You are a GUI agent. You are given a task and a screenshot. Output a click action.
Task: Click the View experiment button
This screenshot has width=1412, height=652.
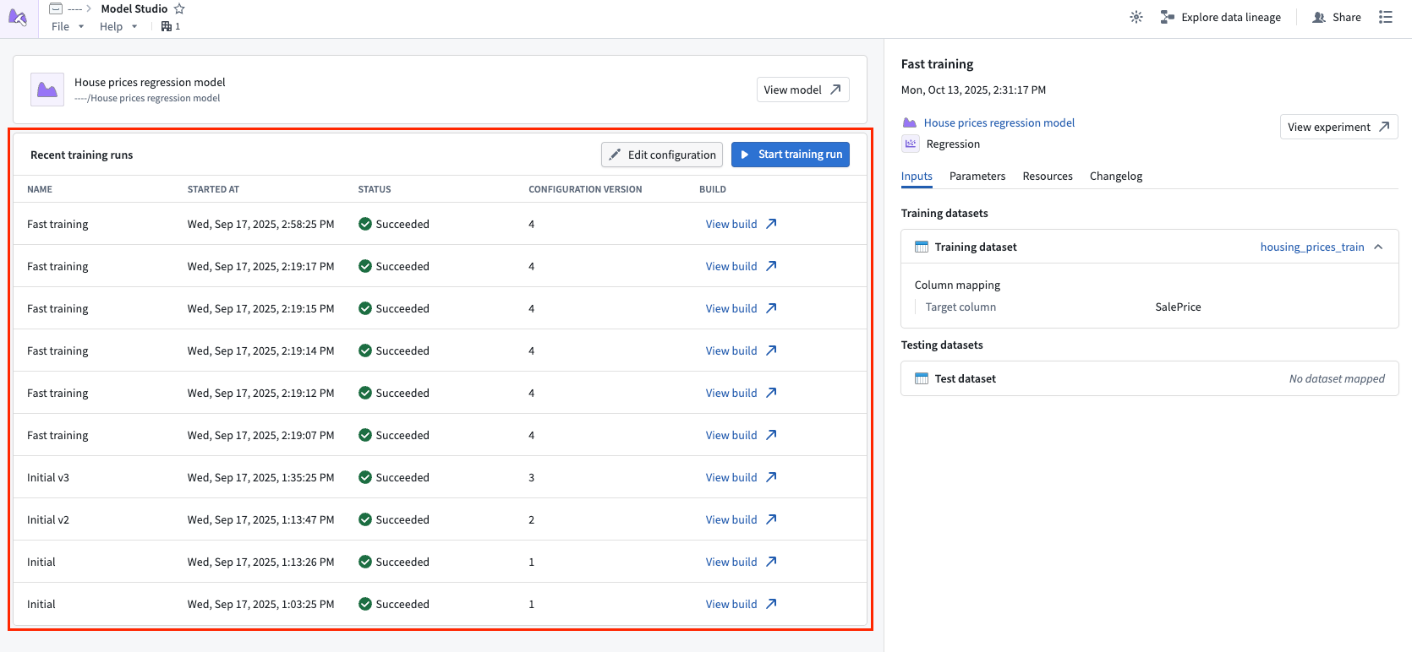click(x=1339, y=127)
